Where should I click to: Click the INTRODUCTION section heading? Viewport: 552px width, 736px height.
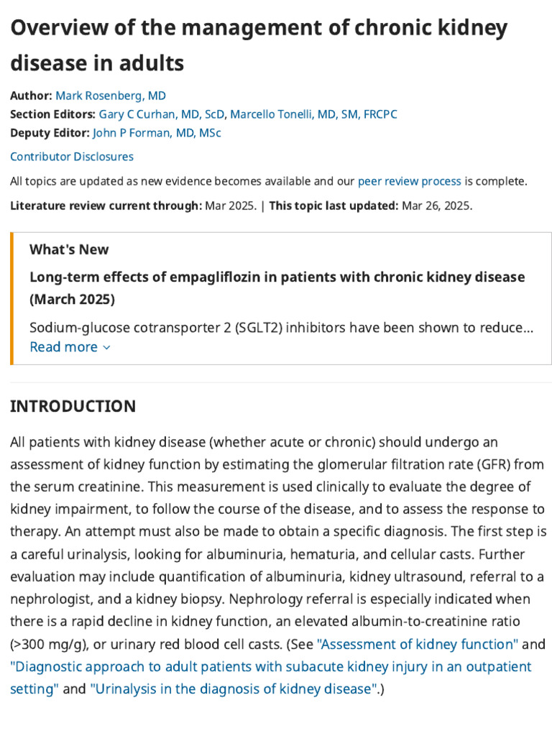pos(73,406)
